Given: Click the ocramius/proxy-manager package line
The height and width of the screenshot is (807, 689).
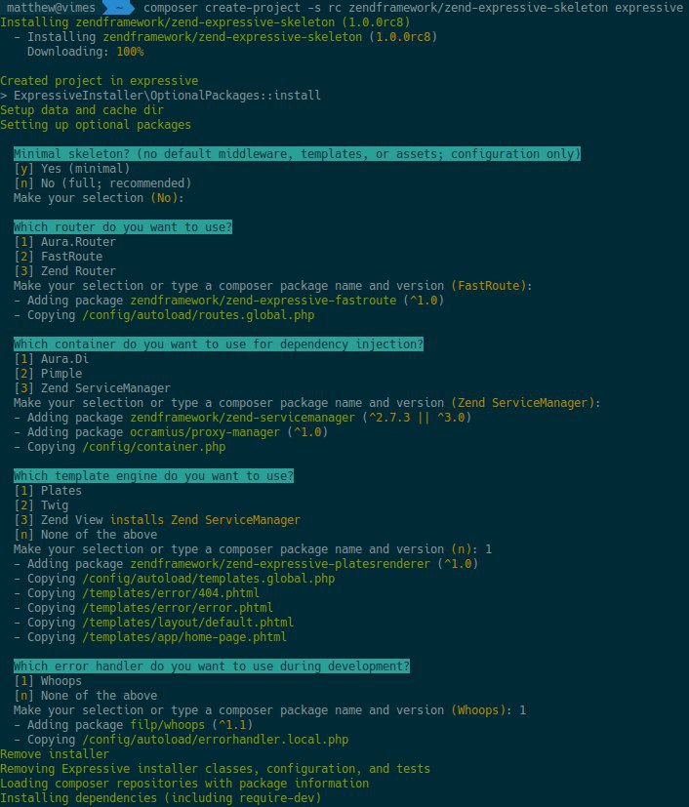Looking at the screenshot, I should 171,432.
